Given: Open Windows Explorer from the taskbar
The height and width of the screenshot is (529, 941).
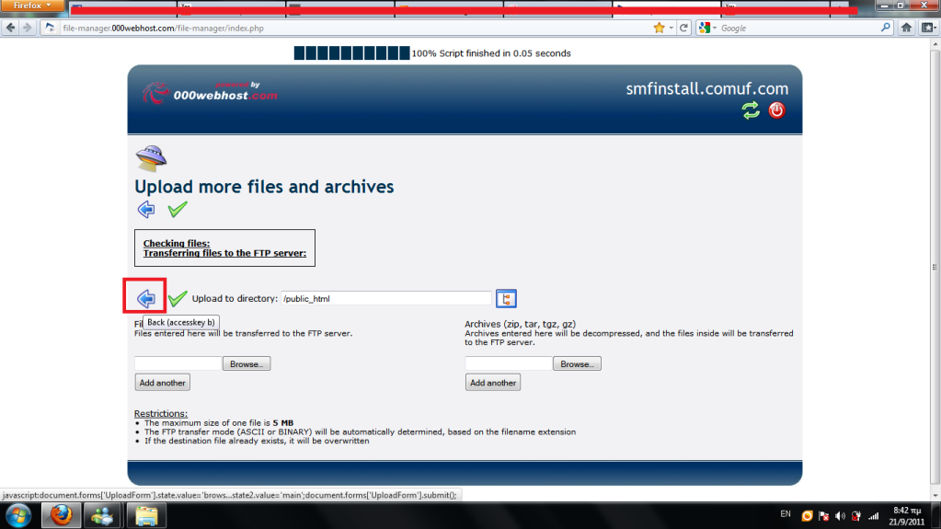Looking at the screenshot, I should 147,516.
